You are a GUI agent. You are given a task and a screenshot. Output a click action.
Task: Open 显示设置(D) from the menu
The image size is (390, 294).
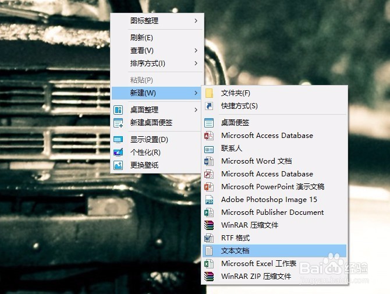(x=157, y=140)
